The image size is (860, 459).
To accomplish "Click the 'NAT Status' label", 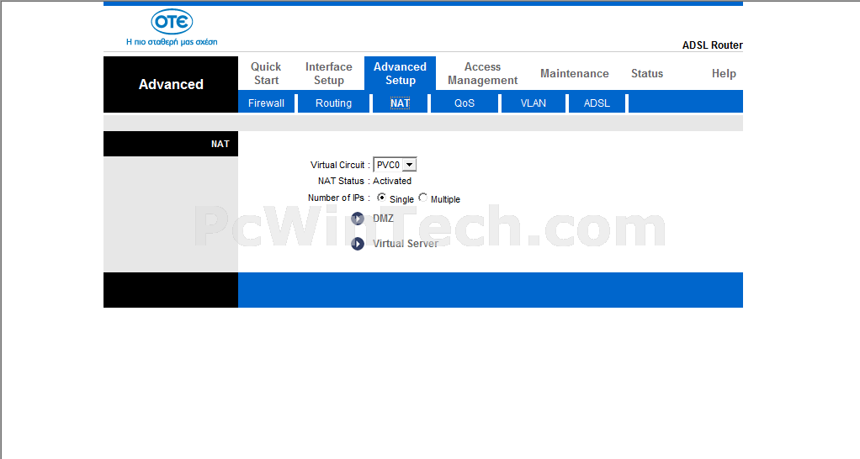I will tap(341, 181).
